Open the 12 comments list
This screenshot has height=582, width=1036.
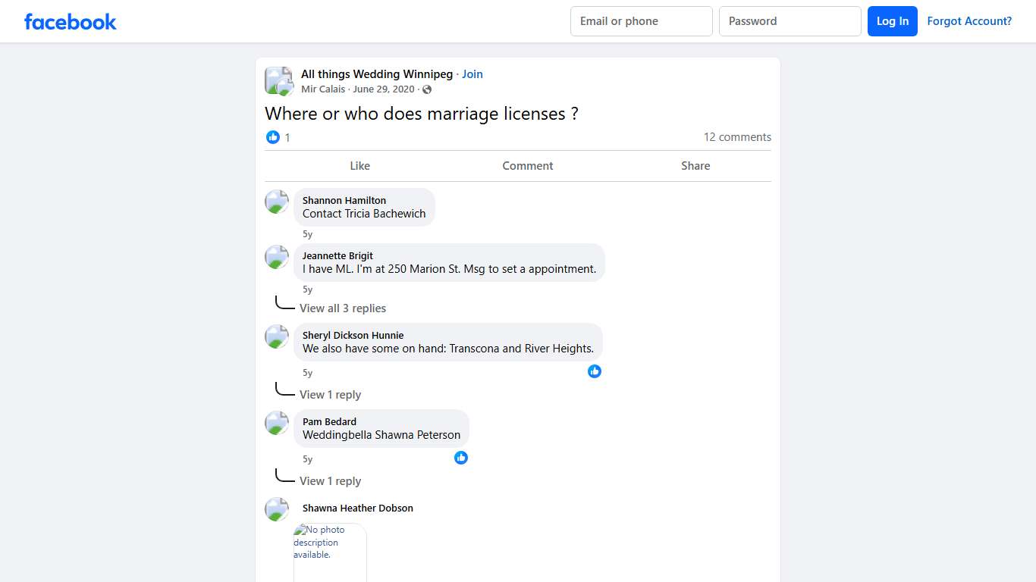[x=737, y=137]
